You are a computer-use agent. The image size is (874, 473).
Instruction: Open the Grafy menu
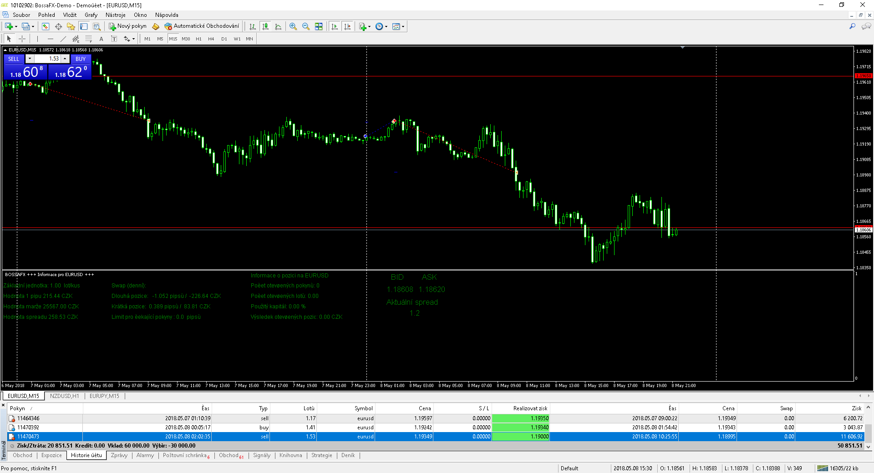(91, 15)
